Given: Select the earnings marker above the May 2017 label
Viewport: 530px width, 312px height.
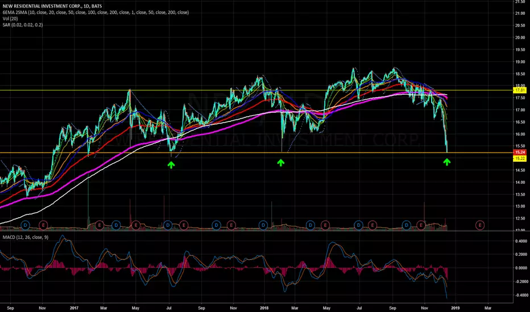Looking at the screenshot, I should [x=136, y=225].
